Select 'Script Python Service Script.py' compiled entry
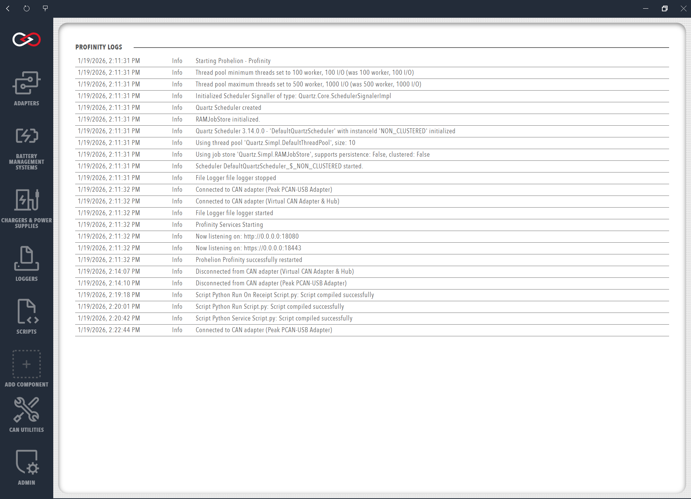Viewport: 691px width, 499px height. [x=372, y=318]
